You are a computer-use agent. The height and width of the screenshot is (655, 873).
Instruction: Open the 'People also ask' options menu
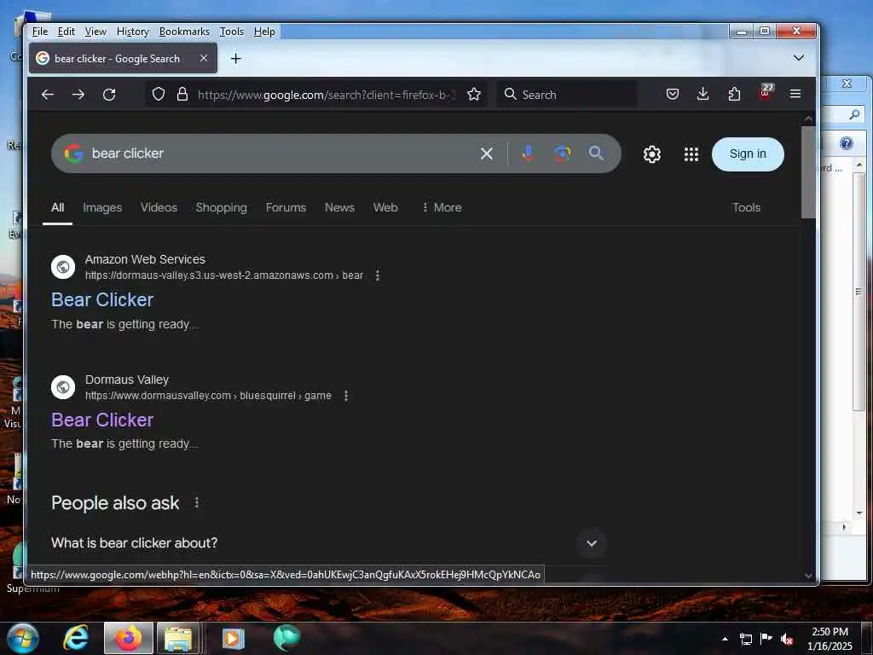coord(197,502)
